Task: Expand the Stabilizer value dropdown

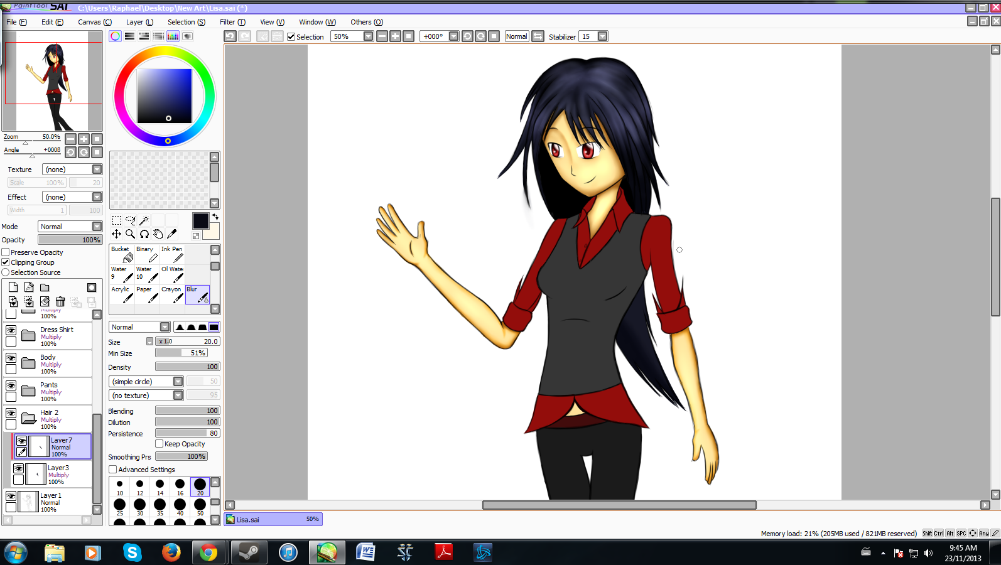Action: 602,36
